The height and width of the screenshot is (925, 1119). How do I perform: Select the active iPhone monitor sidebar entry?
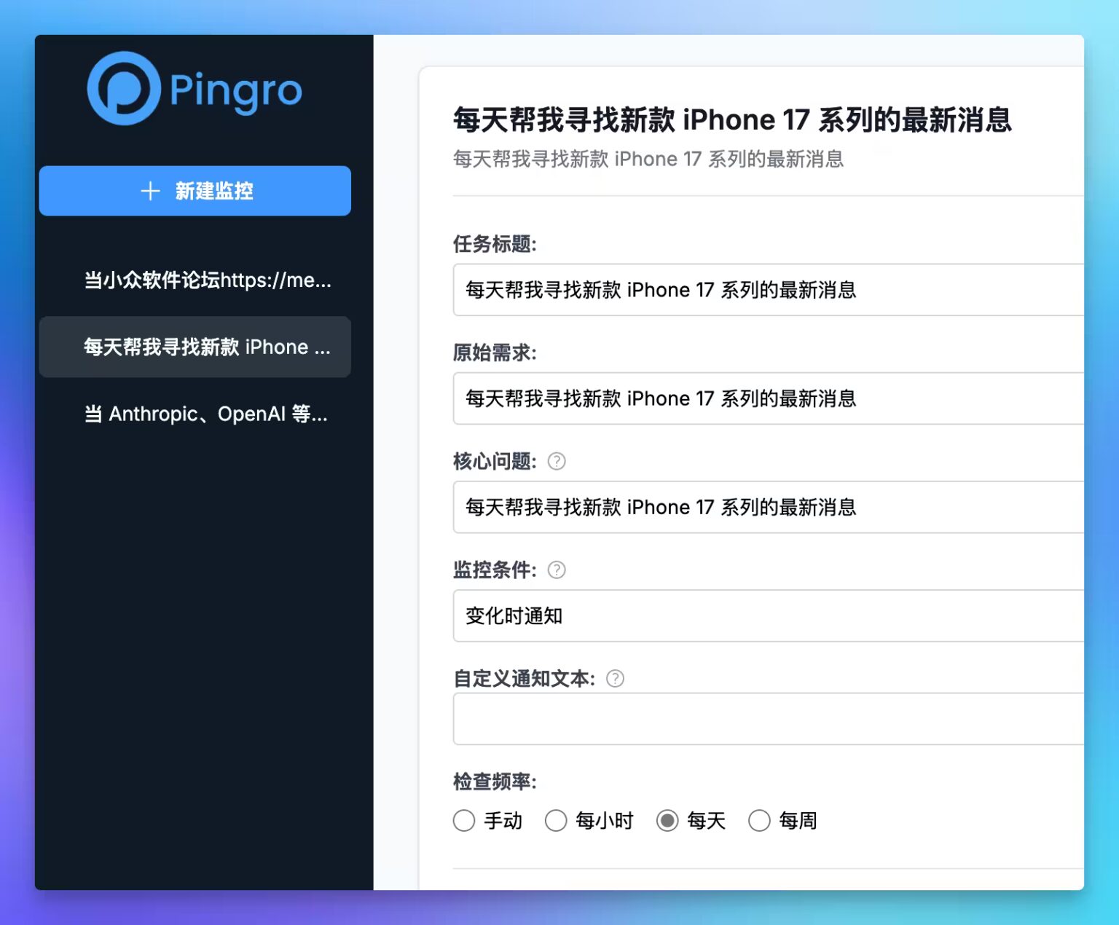pyautogui.click(x=195, y=347)
